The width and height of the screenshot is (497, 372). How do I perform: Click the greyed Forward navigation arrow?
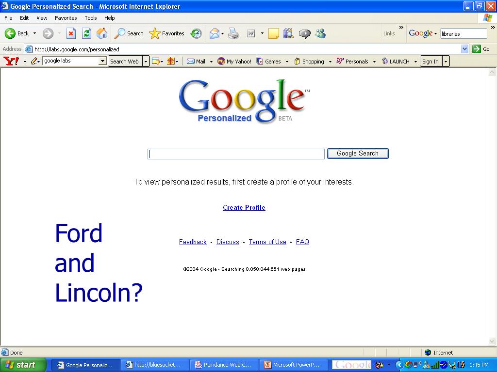coord(48,33)
